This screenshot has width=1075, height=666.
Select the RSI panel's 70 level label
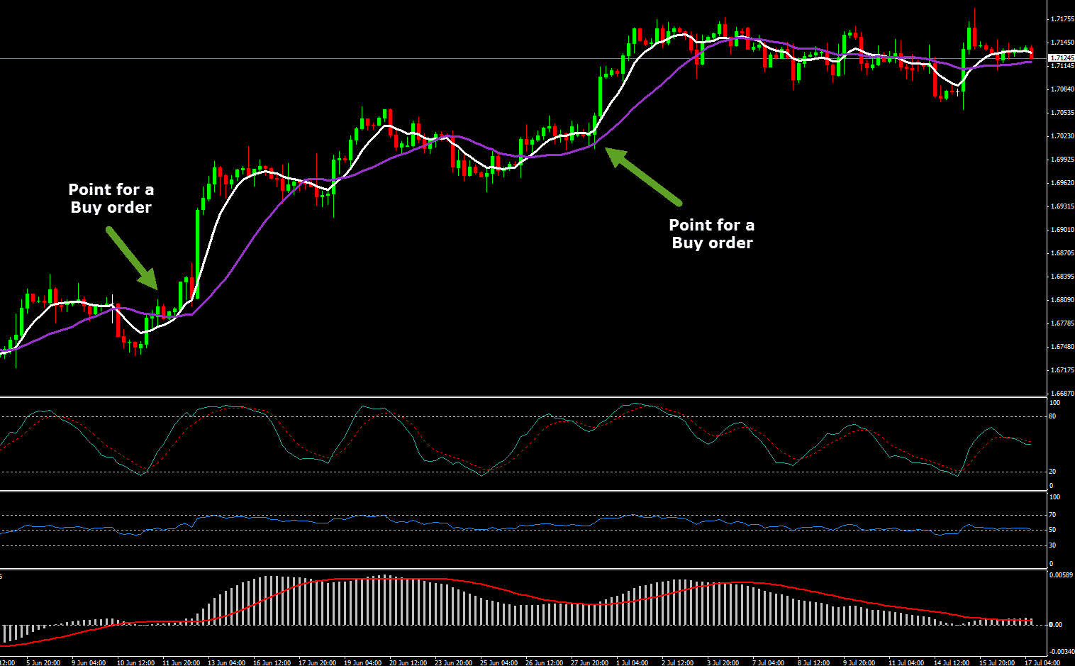1052,515
